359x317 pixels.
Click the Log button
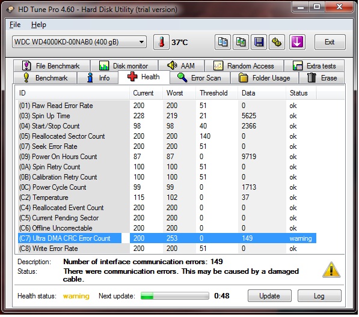[x=319, y=296]
